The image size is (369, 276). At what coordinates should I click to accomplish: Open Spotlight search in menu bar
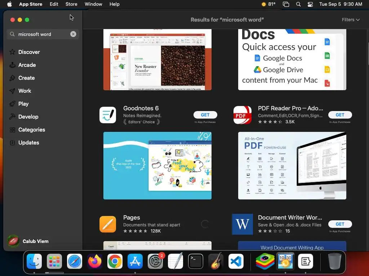pyautogui.click(x=298, y=4)
